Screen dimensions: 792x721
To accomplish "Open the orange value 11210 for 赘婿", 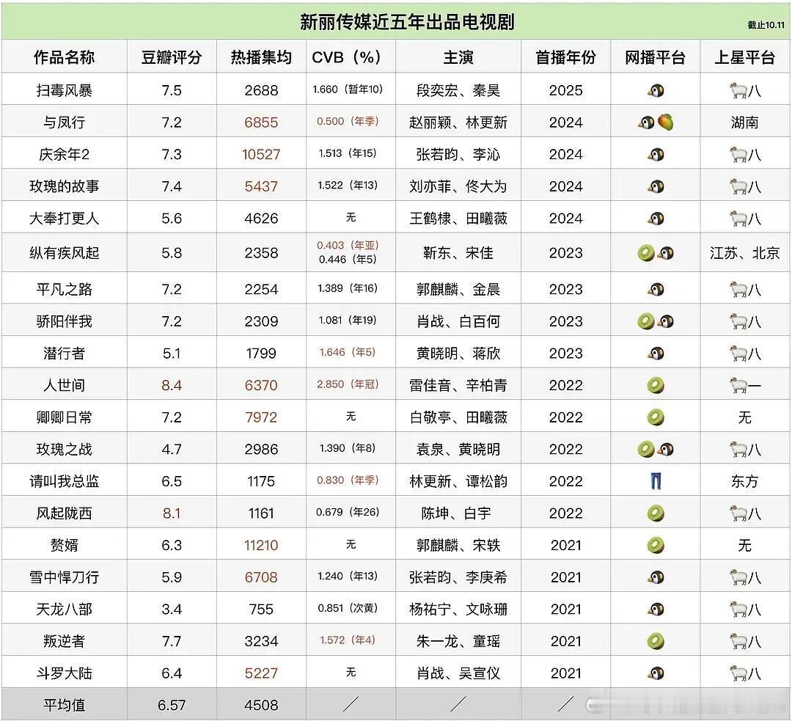I will click(260, 544).
